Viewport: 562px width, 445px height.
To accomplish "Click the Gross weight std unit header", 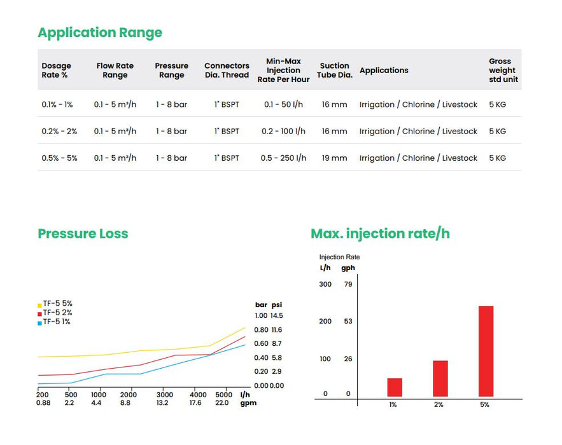I will [x=503, y=71].
